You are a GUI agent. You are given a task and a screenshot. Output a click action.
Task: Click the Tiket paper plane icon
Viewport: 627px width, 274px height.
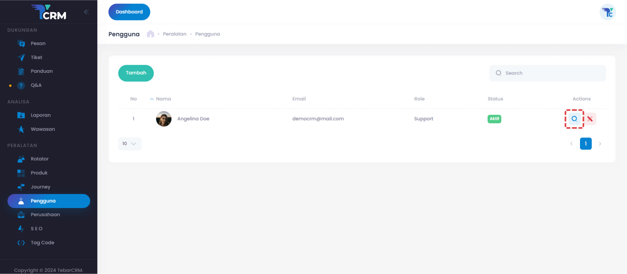pyautogui.click(x=21, y=58)
